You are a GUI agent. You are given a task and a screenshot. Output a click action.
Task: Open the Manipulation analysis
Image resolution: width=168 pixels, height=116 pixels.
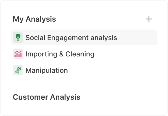46,70
